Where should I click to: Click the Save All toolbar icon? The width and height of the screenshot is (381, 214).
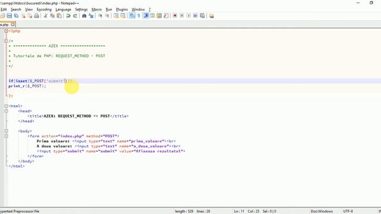(16, 16)
